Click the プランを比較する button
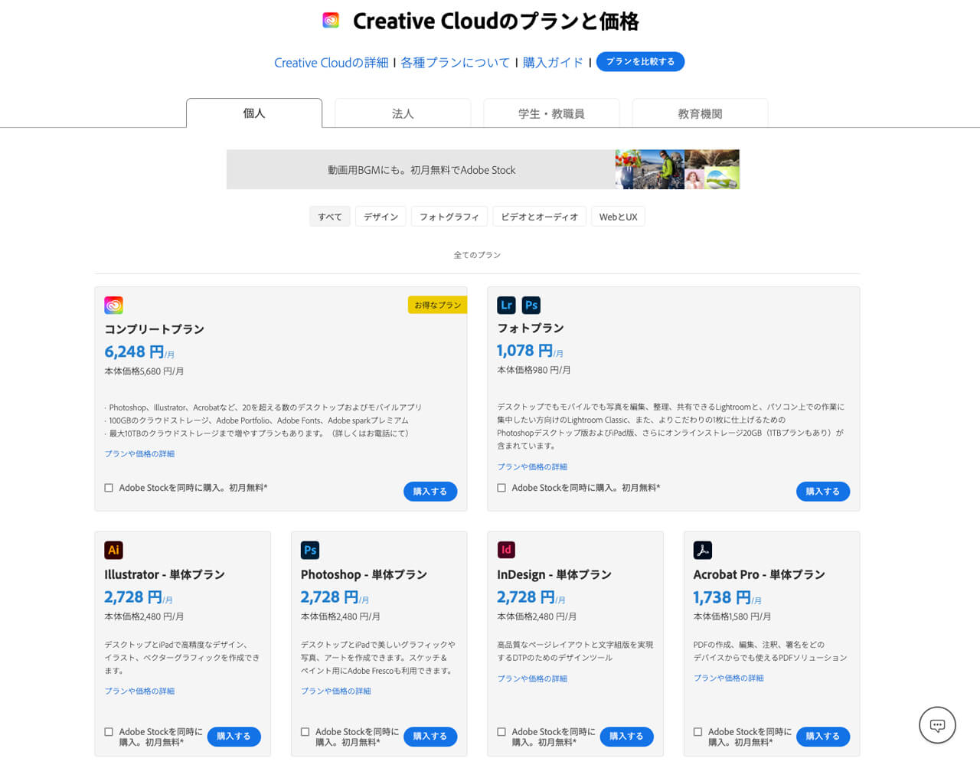 pos(640,62)
